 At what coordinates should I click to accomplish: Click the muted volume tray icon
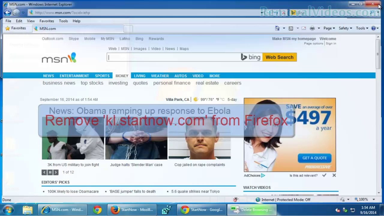[337, 210]
